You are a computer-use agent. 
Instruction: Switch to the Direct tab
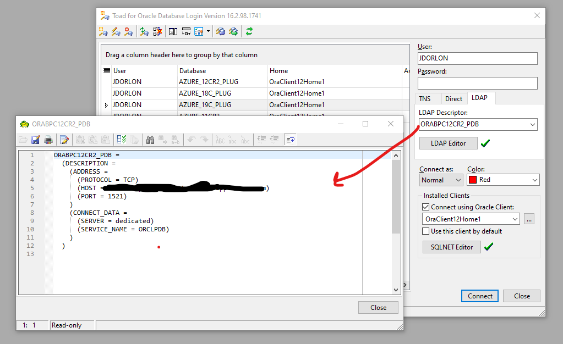[x=453, y=98]
